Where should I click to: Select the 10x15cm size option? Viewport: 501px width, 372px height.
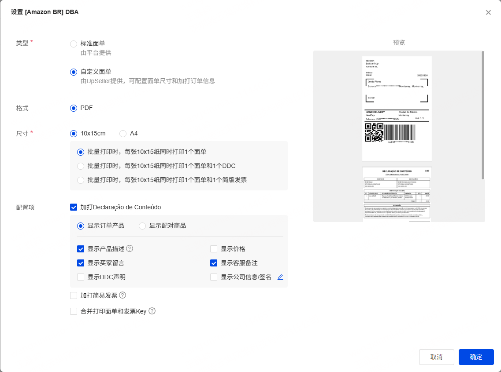(74, 133)
